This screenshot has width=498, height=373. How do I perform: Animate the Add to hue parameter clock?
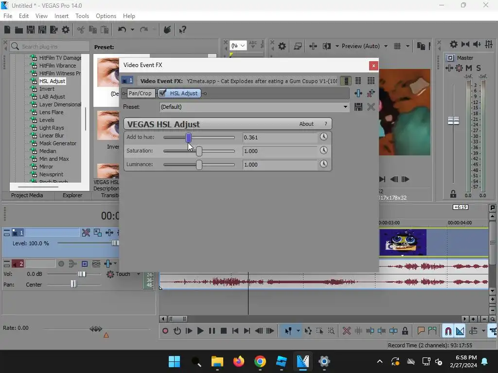tap(323, 136)
